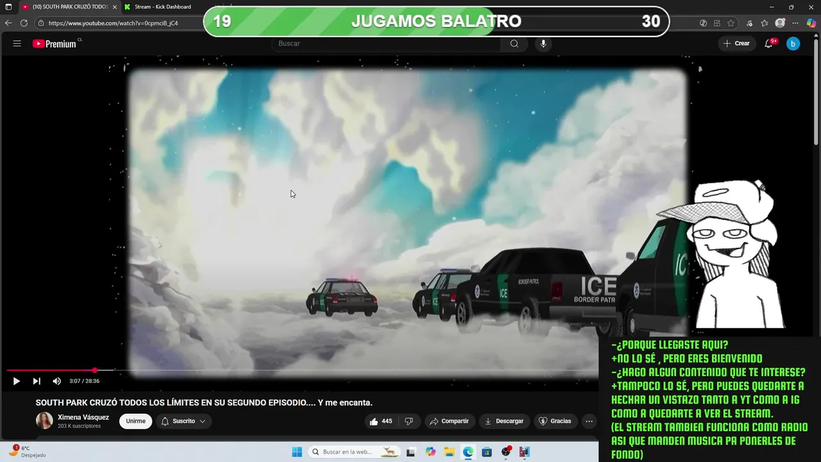
Task: Open the Ximena Vásquez channel name link
Action: coord(83,417)
